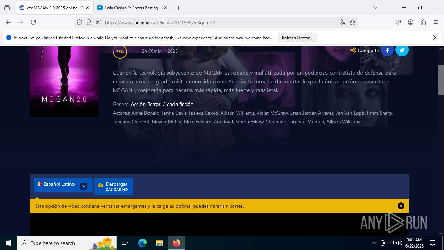Click actor name Brian Jordan Alvarez
Viewport: 444px width, 250px height.
click(x=311, y=113)
